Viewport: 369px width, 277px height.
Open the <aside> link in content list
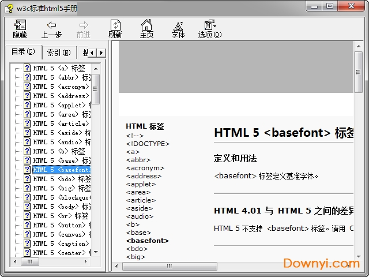(x=140, y=208)
